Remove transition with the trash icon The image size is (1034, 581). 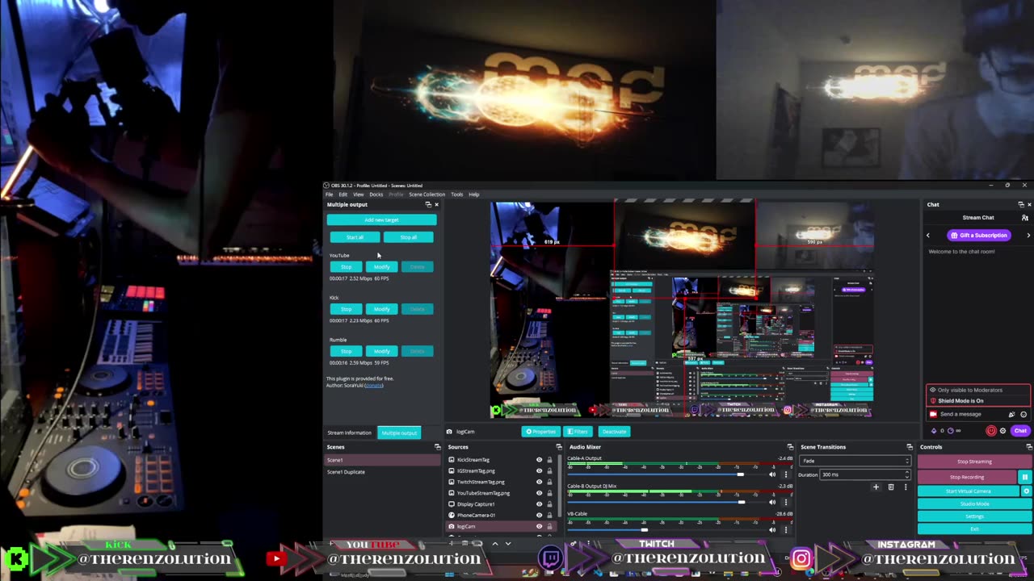click(891, 487)
